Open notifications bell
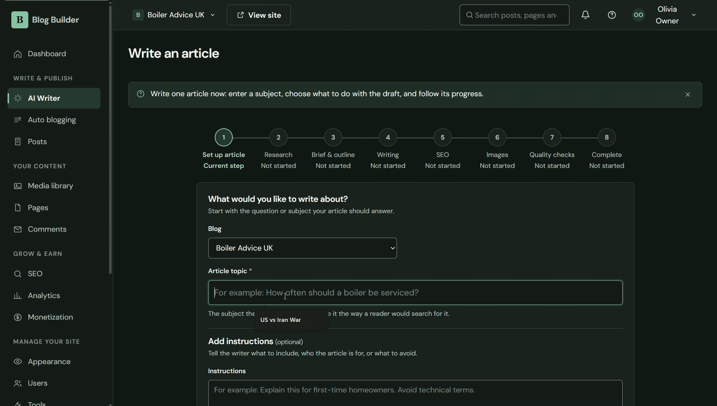The image size is (717, 406). click(586, 15)
